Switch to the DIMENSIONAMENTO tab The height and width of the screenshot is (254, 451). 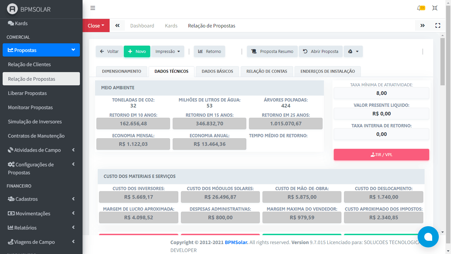121,71
